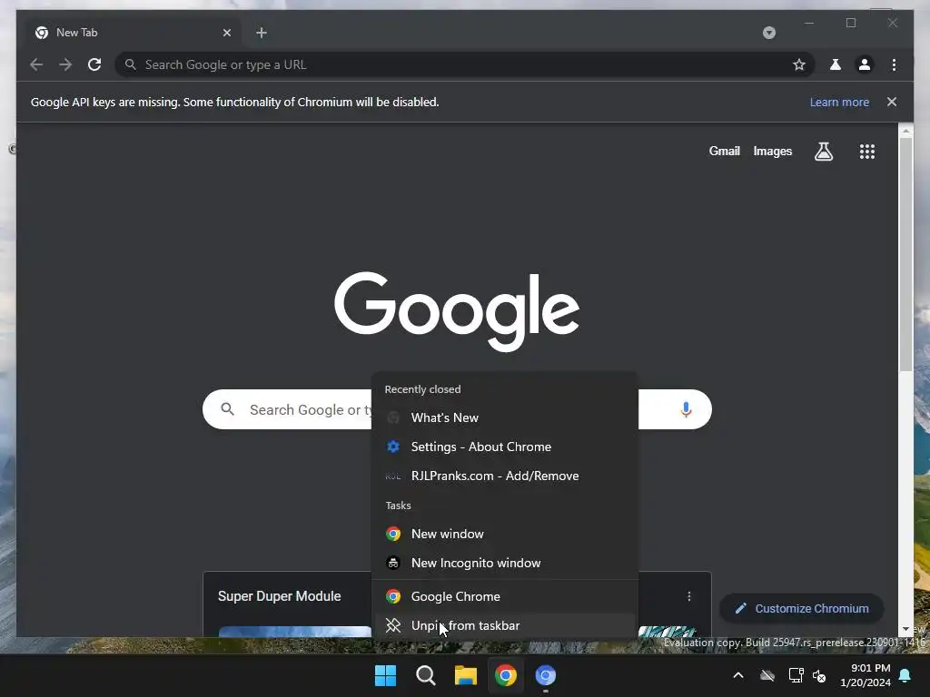Open Gmail link on new tab page

pyautogui.click(x=724, y=152)
